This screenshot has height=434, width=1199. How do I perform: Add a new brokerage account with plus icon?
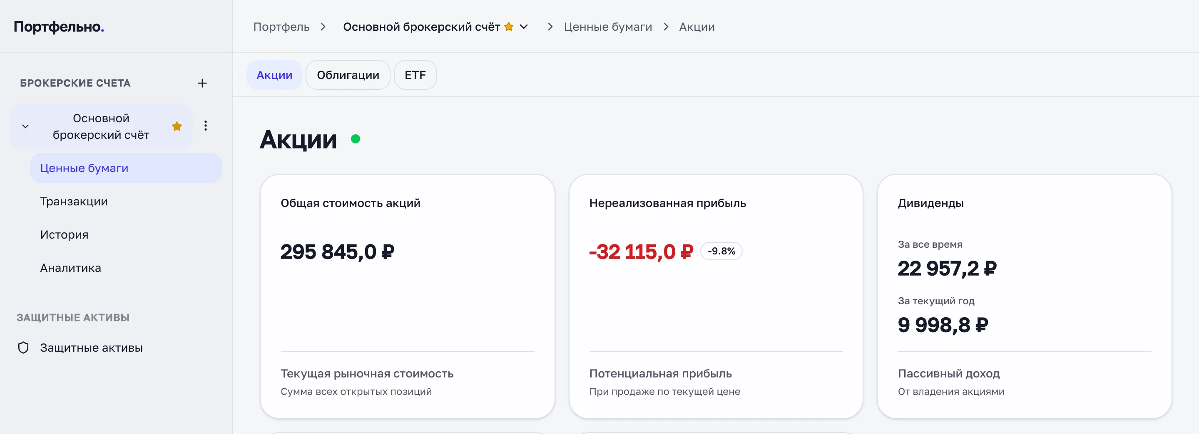tap(202, 83)
